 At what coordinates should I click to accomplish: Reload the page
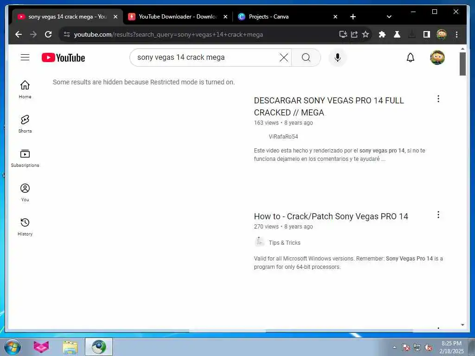48,34
